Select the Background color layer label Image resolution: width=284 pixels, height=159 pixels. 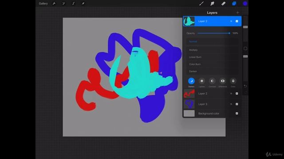pyautogui.click(x=209, y=114)
